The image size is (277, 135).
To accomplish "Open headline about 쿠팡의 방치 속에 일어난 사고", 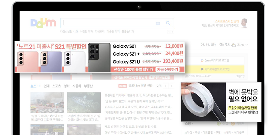I will point(134,101).
